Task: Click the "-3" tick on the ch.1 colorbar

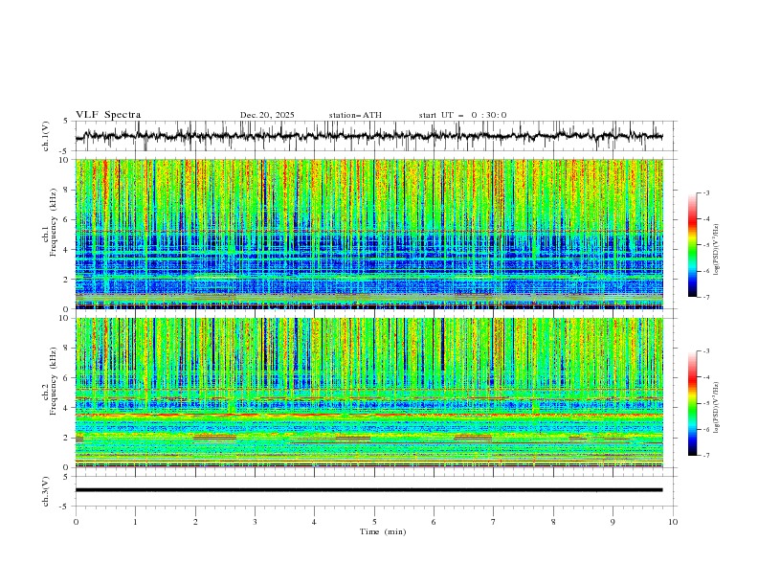Action: (706, 192)
